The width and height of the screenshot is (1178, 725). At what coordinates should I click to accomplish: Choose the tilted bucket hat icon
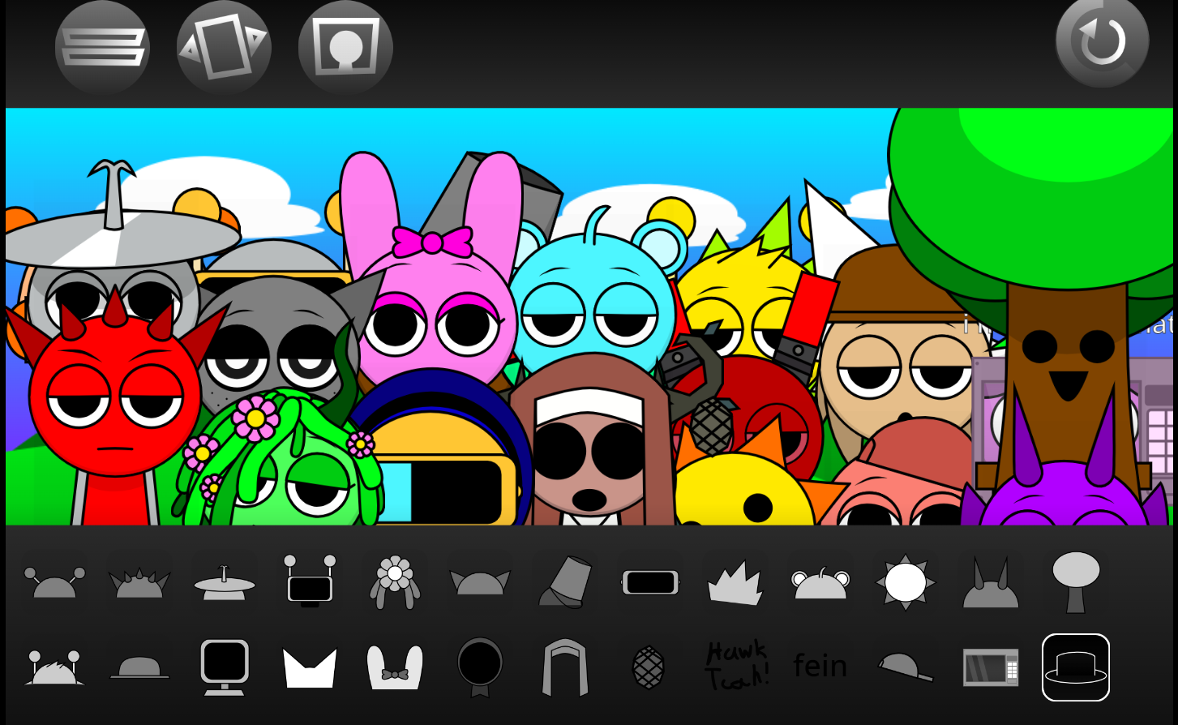coord(565,581)
